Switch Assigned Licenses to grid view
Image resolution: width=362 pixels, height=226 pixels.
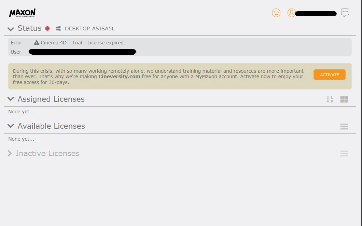tap(344, 99)
